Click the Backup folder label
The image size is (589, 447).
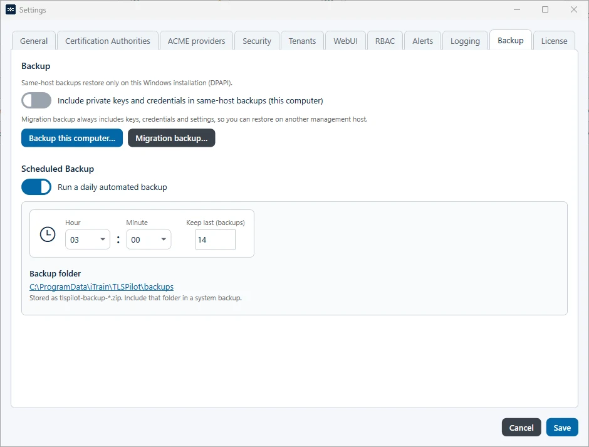pyautogui.click(x=55, y=274)
